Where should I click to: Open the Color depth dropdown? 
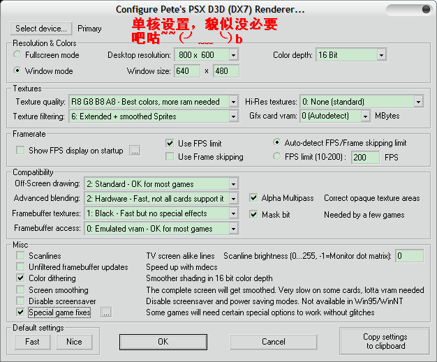pyautogui.click(x=382, y=55)
